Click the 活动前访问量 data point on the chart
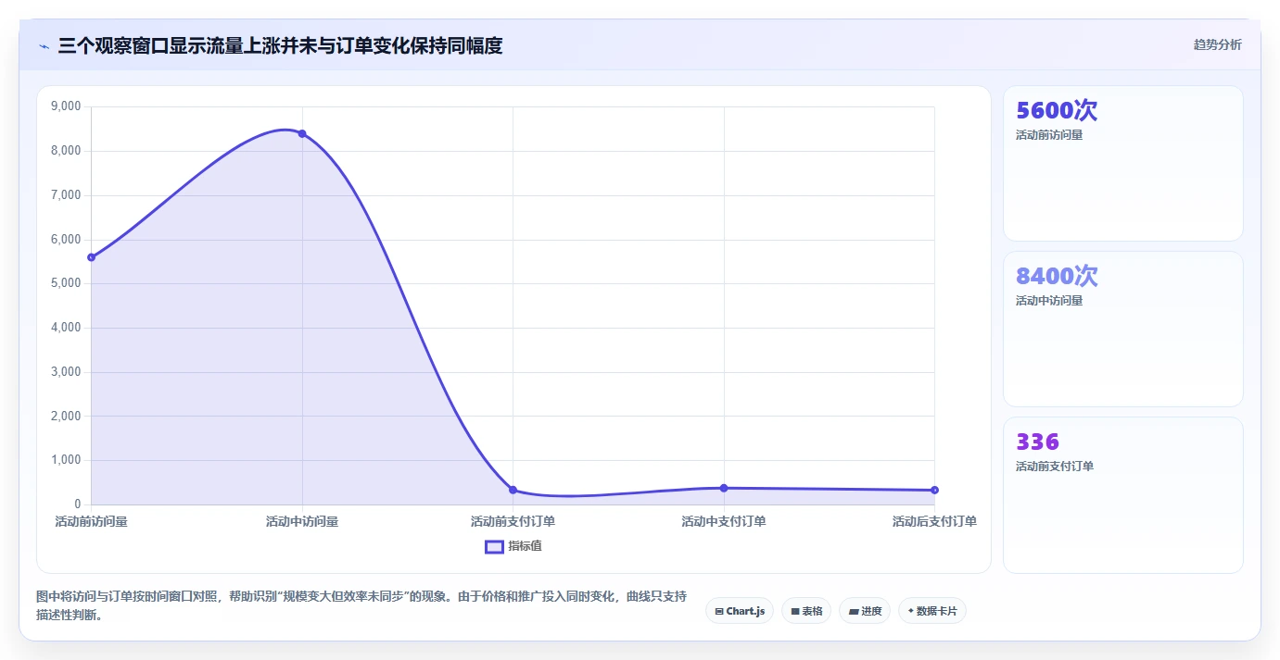This screenshot has height=660, width=1280. 91,257
